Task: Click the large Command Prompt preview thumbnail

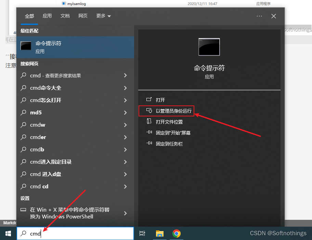Action: click(x=209, y=47)
